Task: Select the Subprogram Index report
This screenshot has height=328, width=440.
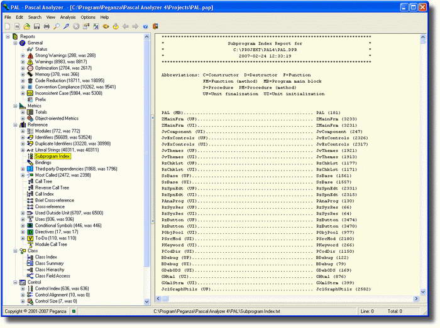Action: click(x=52, y=156)
